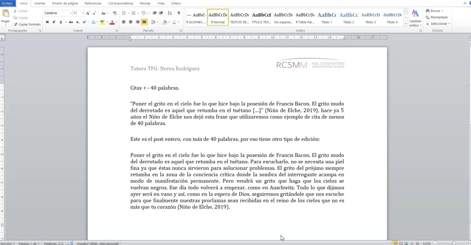
Task: Click Reemplazar in the Edición group
Action: point(437,17)
